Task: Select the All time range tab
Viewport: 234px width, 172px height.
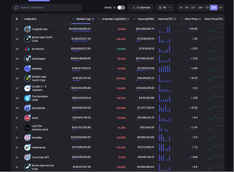Action: pos(220,8)
